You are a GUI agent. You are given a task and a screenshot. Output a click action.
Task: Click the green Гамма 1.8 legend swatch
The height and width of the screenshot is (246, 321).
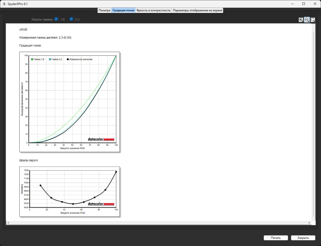point(32,59)
